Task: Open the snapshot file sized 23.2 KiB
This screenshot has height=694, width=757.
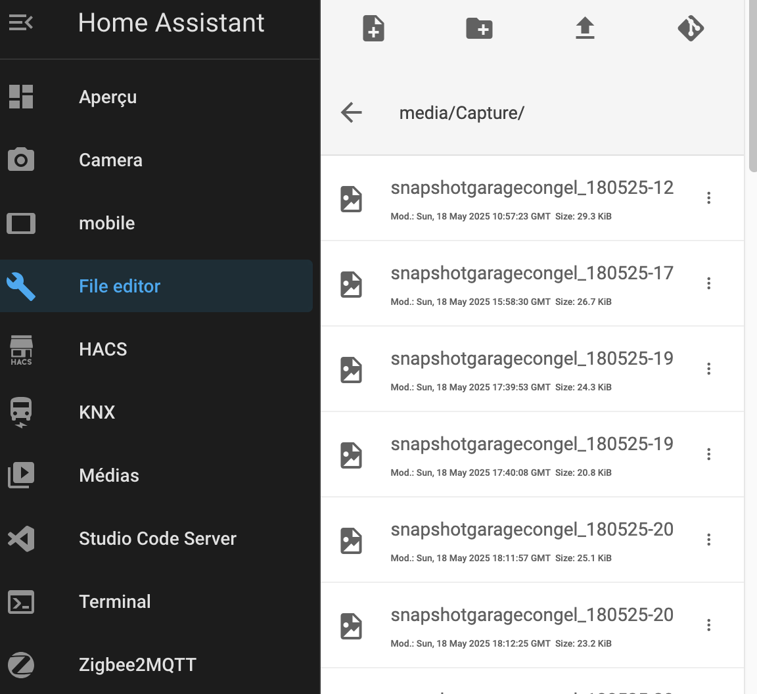Action: (x=532, y=626)
